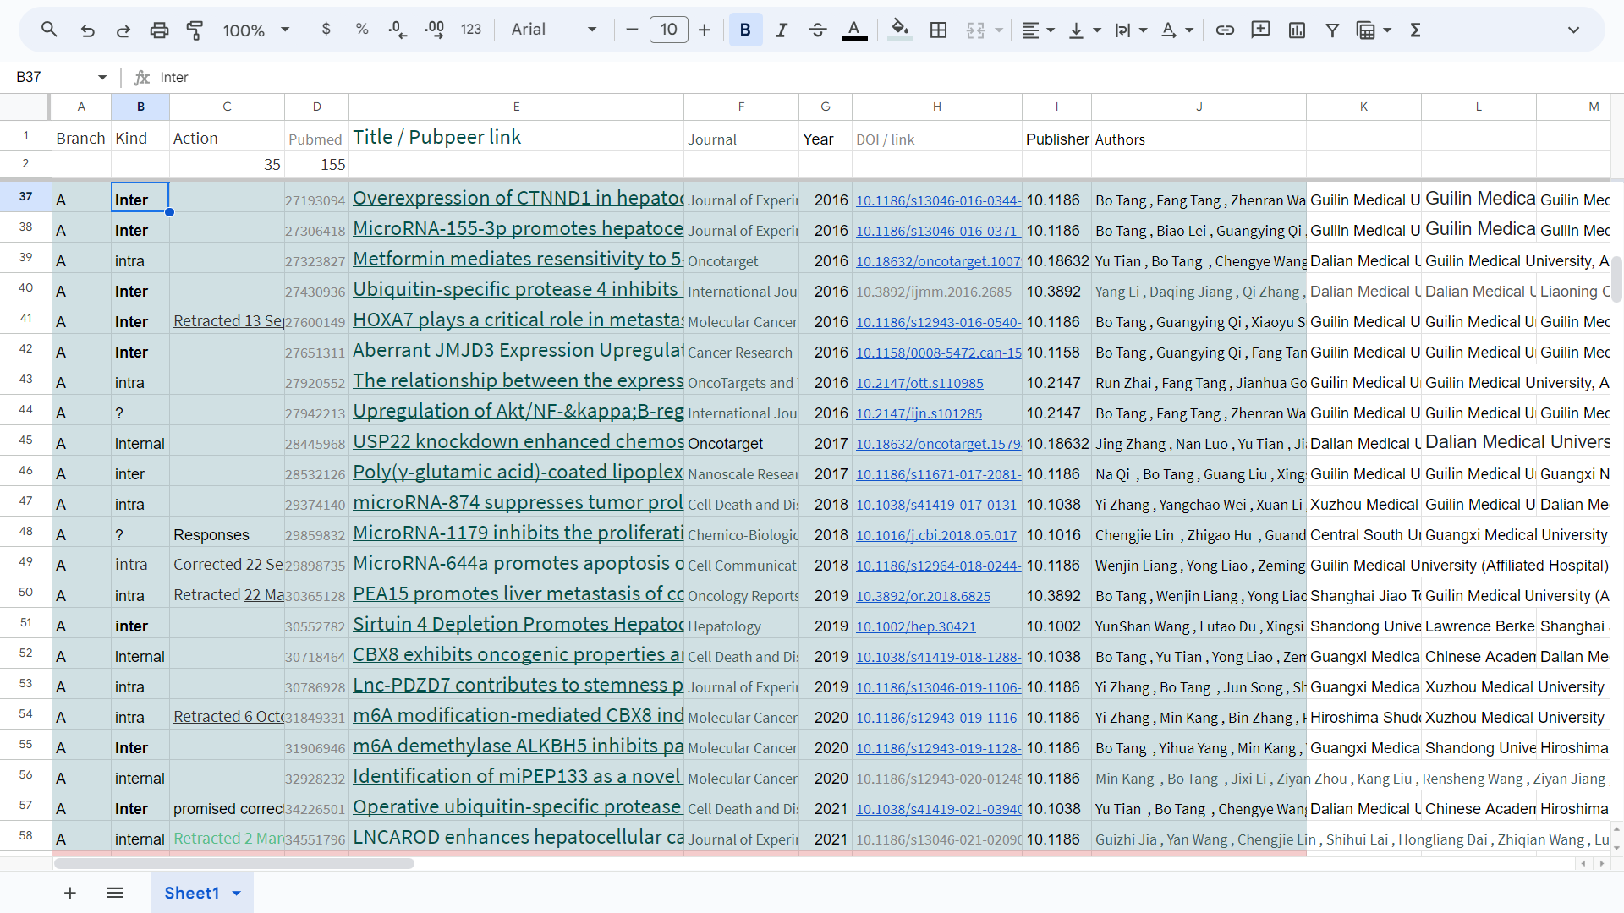Open the Overexpression of CTNND1 article link

pyautogui.click(x=518, y=199)
